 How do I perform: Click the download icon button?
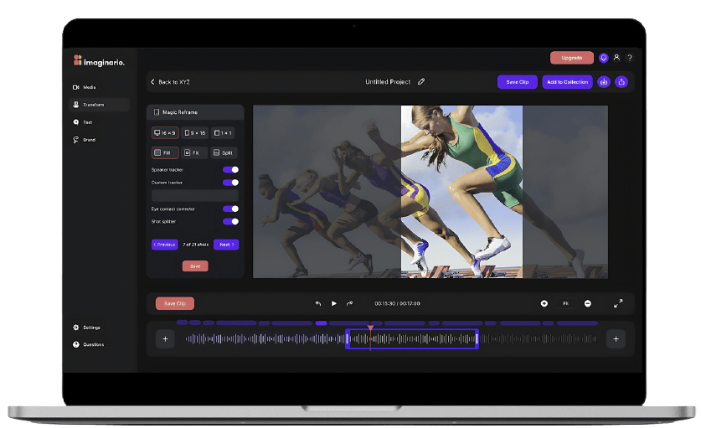click(604, 82)
